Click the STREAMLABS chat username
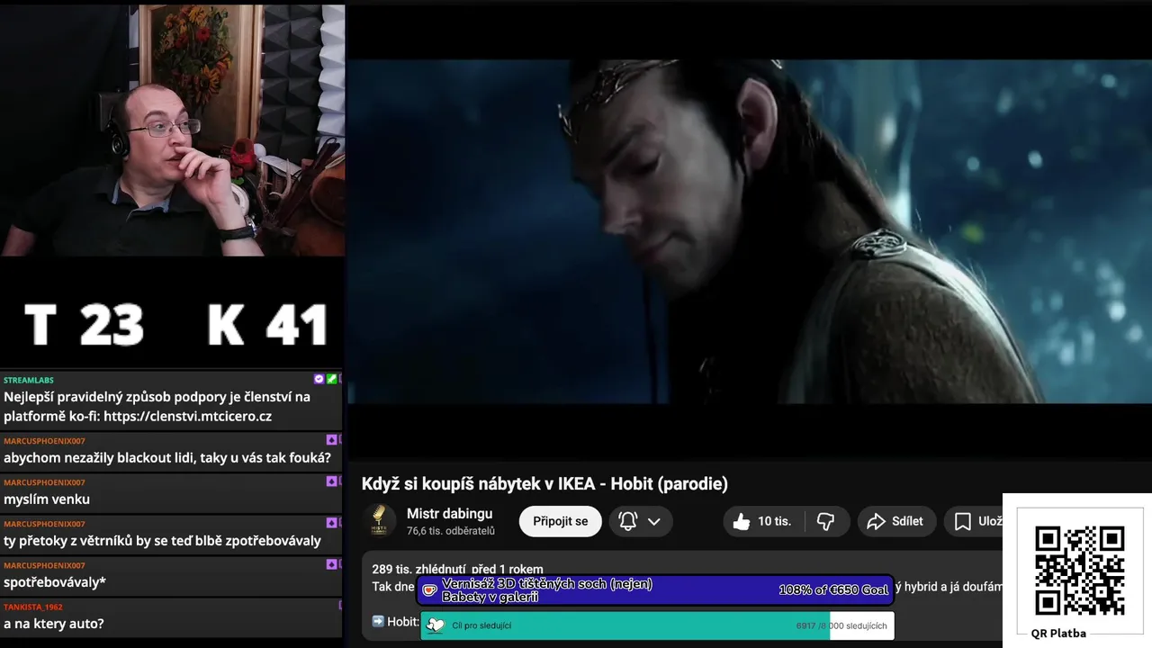 pos(29,381)
